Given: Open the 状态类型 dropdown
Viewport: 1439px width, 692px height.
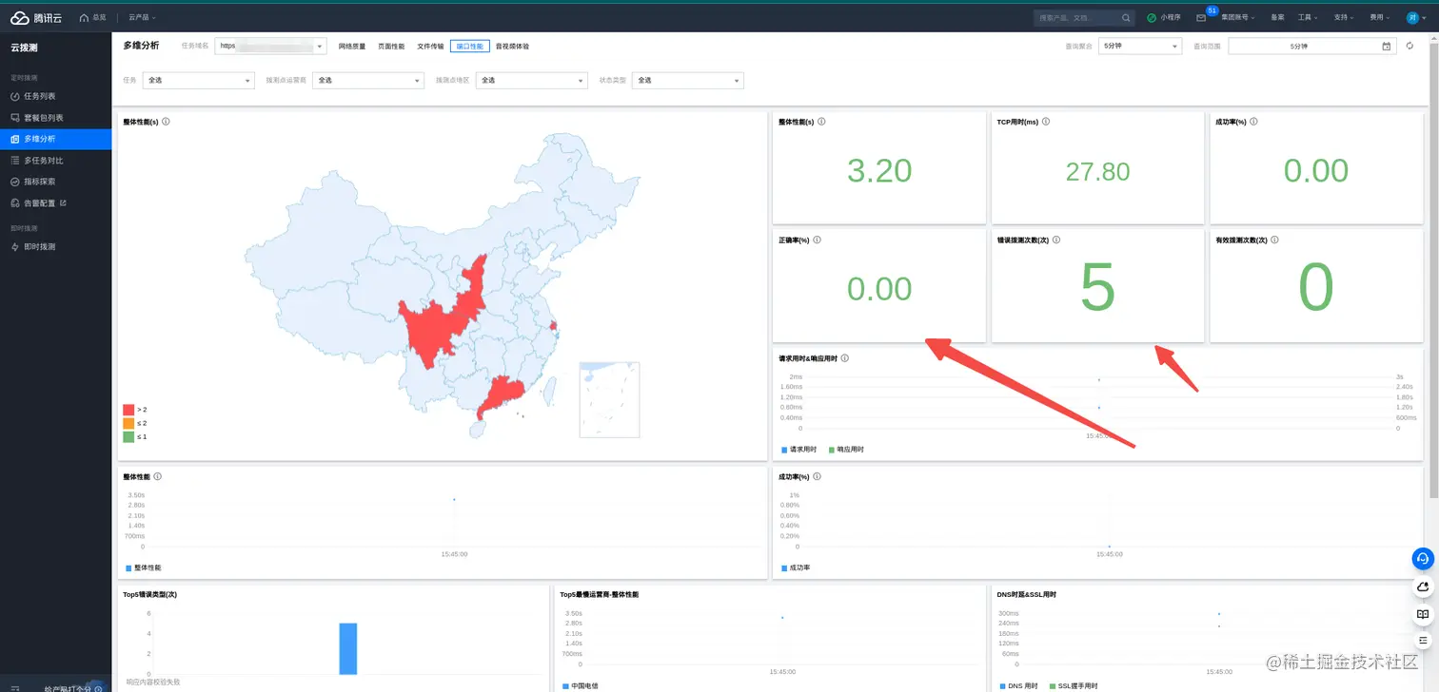Looking at the screenshot, I should click(688, 80).
